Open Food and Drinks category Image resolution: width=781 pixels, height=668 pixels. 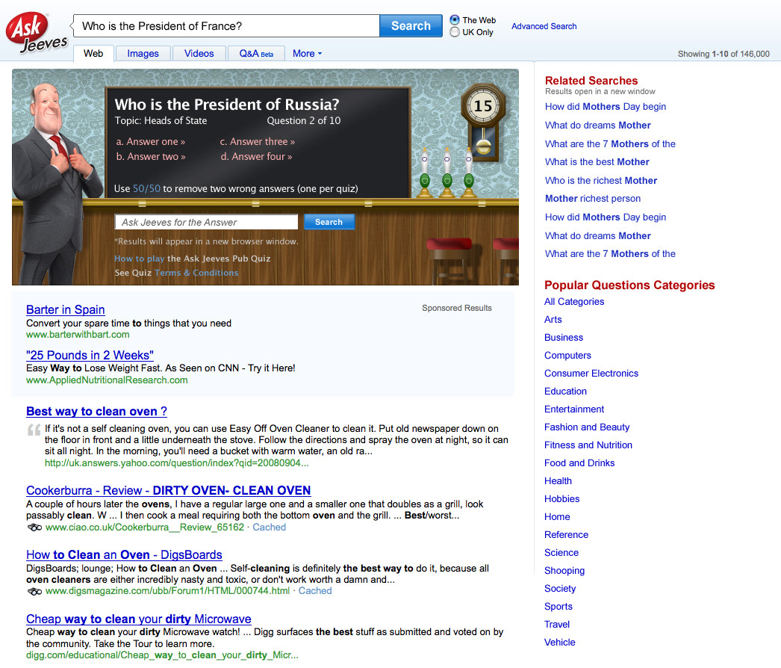[x=579, y=463]
